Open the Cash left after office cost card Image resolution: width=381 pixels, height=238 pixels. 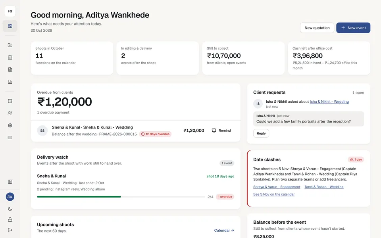tap(329, 58)
